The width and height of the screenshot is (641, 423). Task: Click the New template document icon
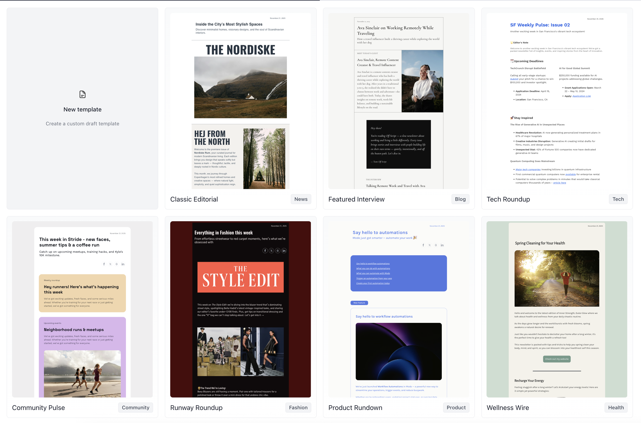pyautogui.click(x=82, y=94)
